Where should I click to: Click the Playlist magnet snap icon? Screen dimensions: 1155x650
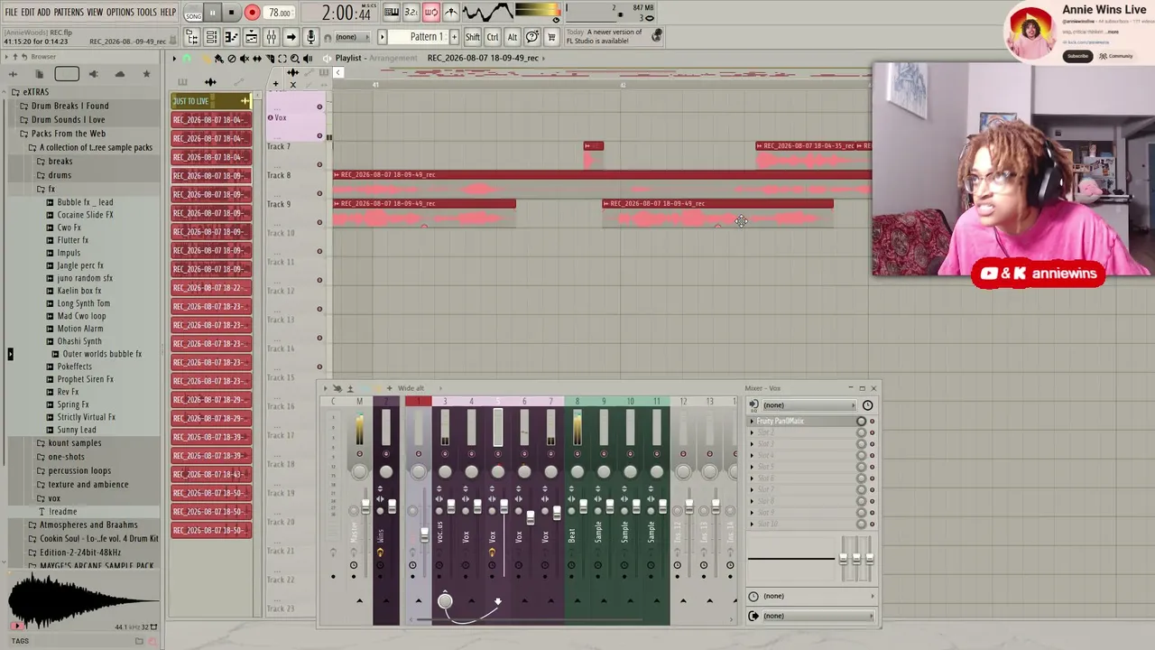[x=187, y=58]
